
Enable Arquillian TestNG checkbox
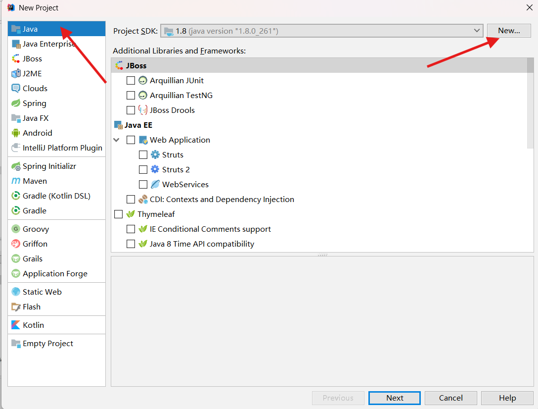tap(131, 95)
